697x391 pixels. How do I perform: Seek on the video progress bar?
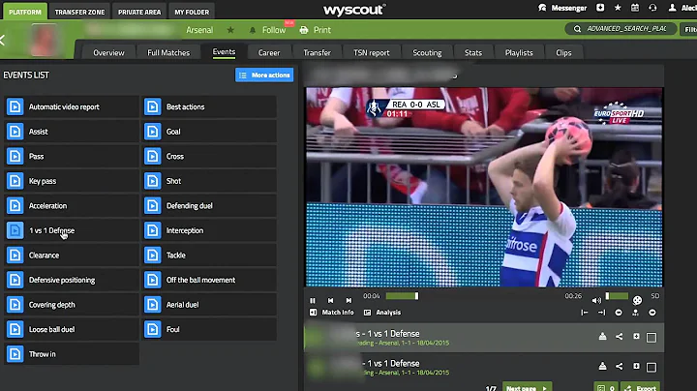[402, 296]
